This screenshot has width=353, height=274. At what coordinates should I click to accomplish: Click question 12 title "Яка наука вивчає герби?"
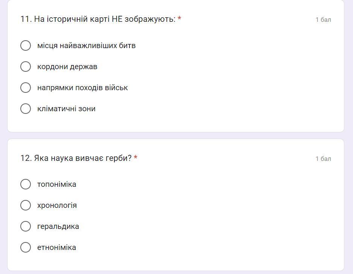click(76, 158)
